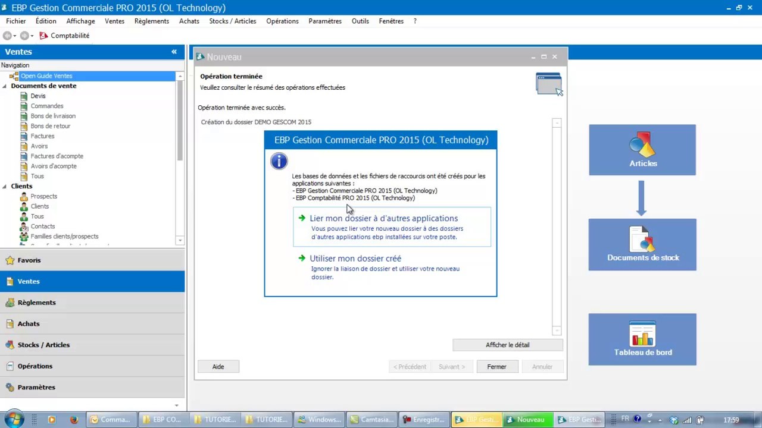Click the Règlements section icon
The image size is (762, 428).
point(10,303)
